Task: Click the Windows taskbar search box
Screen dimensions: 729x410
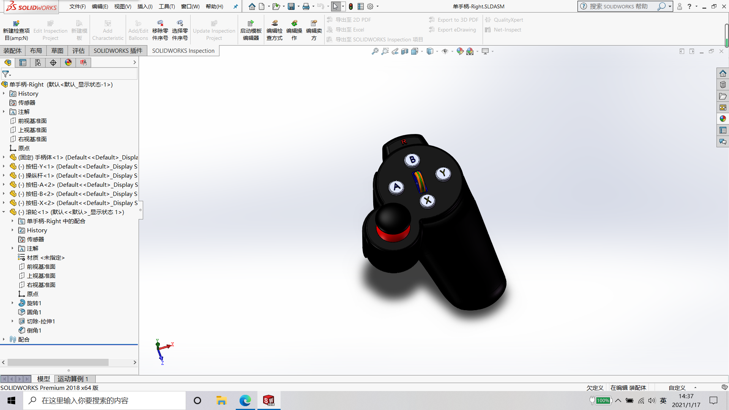Action: pos(104,401)
